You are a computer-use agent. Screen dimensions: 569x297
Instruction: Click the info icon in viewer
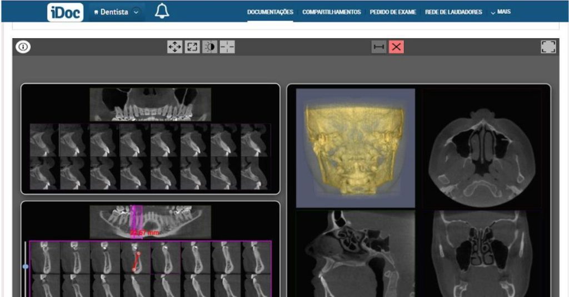coord(23,47)
